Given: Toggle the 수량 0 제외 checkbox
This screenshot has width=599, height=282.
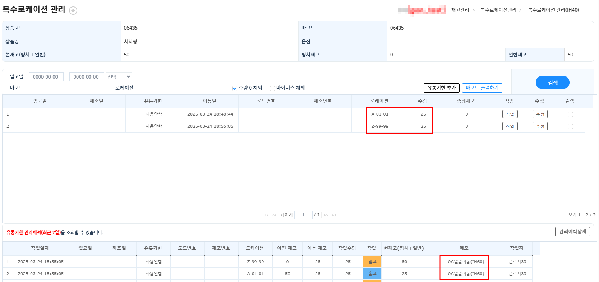Looking at the screenshot, I should pyautogui.click(x=235, y=88).
